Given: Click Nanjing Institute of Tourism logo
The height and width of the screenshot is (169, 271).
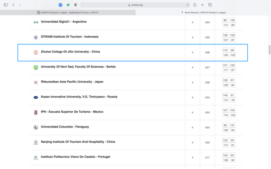Looking at the screenshot, I should [x=36, y=142].
